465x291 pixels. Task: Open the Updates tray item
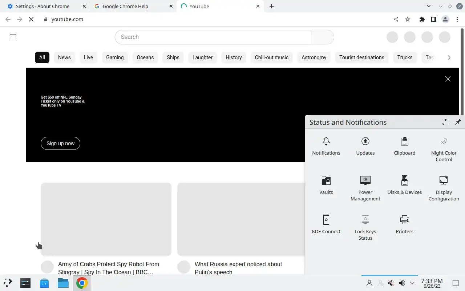[x=365, y=146]
